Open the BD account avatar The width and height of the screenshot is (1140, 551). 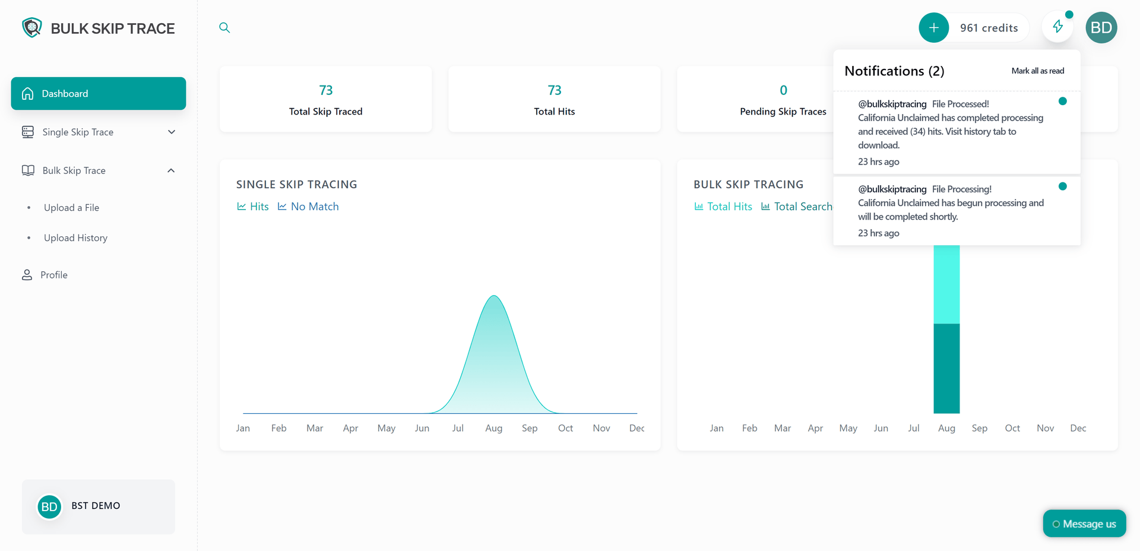coord(1101,27)
